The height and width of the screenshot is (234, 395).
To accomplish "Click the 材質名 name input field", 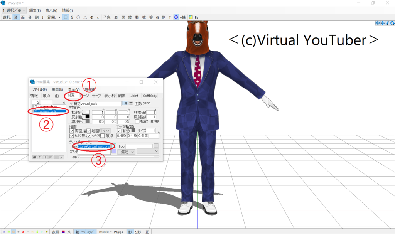I will [101, 104].
